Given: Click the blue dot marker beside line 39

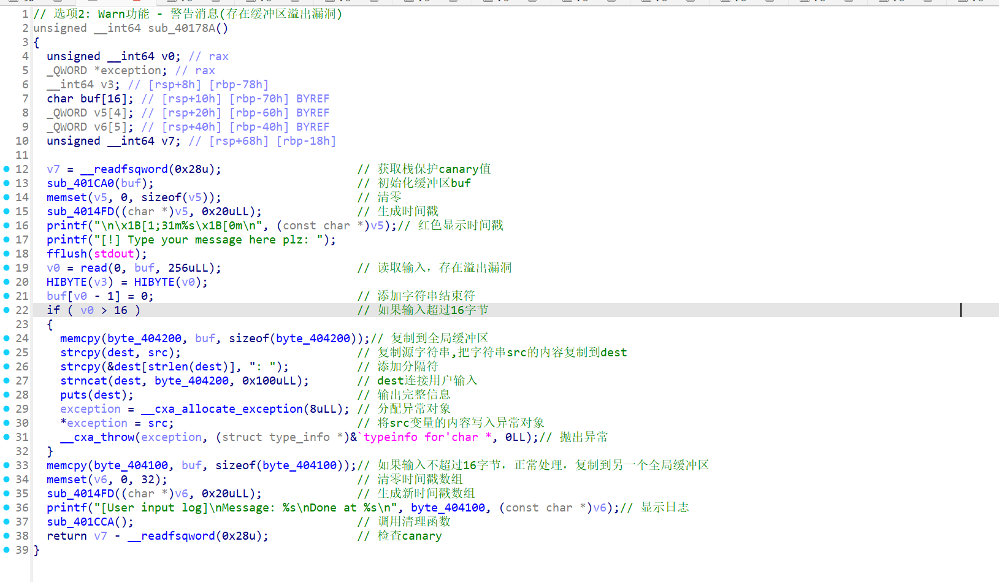Looking at the screenshot, I should (x=5, y=550).
